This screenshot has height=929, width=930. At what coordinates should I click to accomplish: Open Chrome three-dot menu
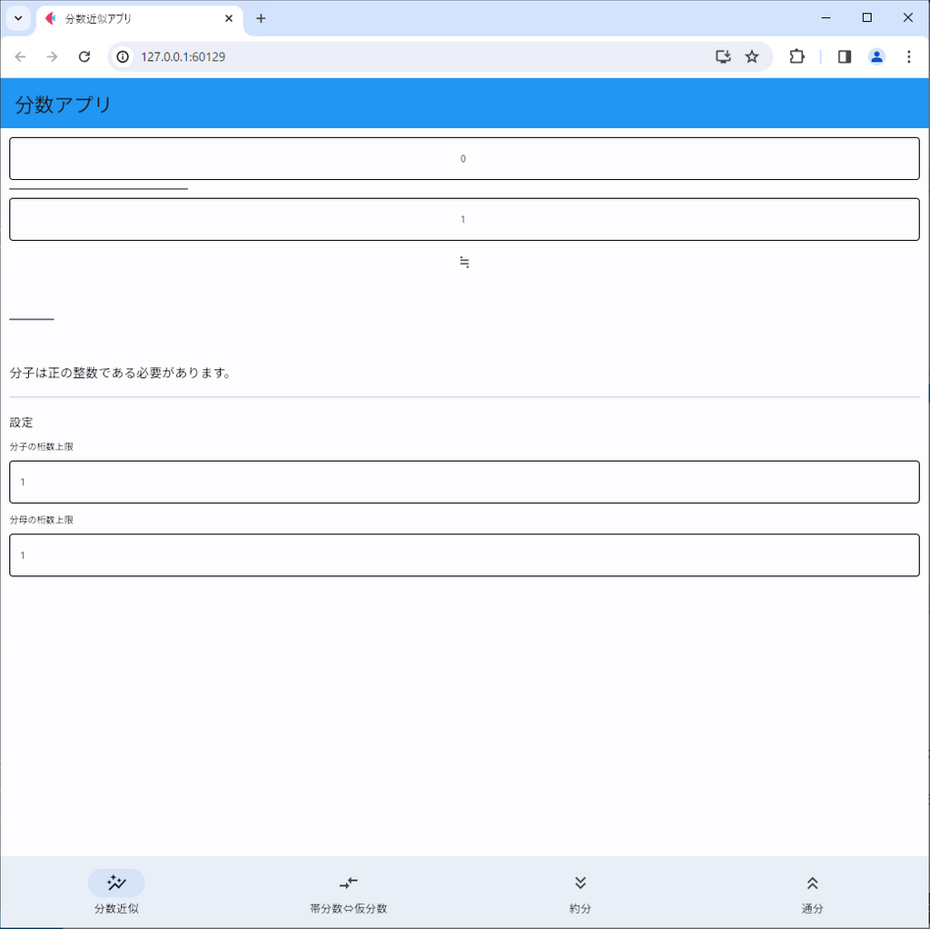click(908, 56)
